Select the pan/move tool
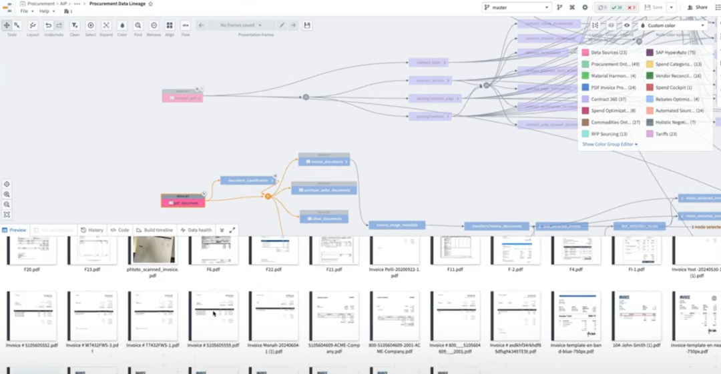 7,25
